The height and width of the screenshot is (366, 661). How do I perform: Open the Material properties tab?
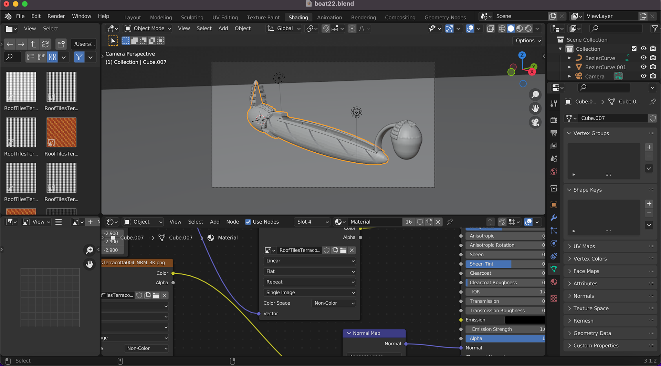pyautogui.click(x=554, y=282)
